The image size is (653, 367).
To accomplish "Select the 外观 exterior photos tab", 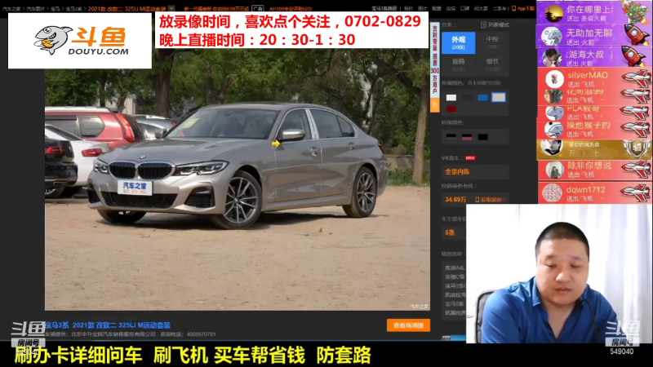I will [458, 42].
